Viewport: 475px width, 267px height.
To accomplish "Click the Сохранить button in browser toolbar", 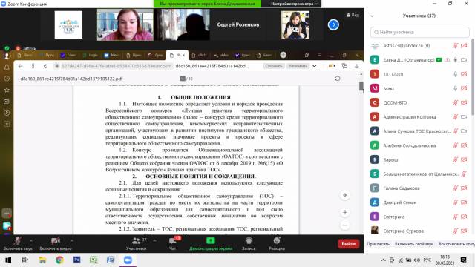I will point(274,66).
